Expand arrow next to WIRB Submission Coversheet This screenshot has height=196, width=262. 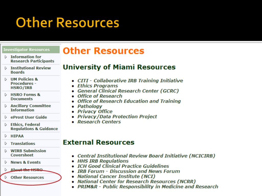click(6, 151)
